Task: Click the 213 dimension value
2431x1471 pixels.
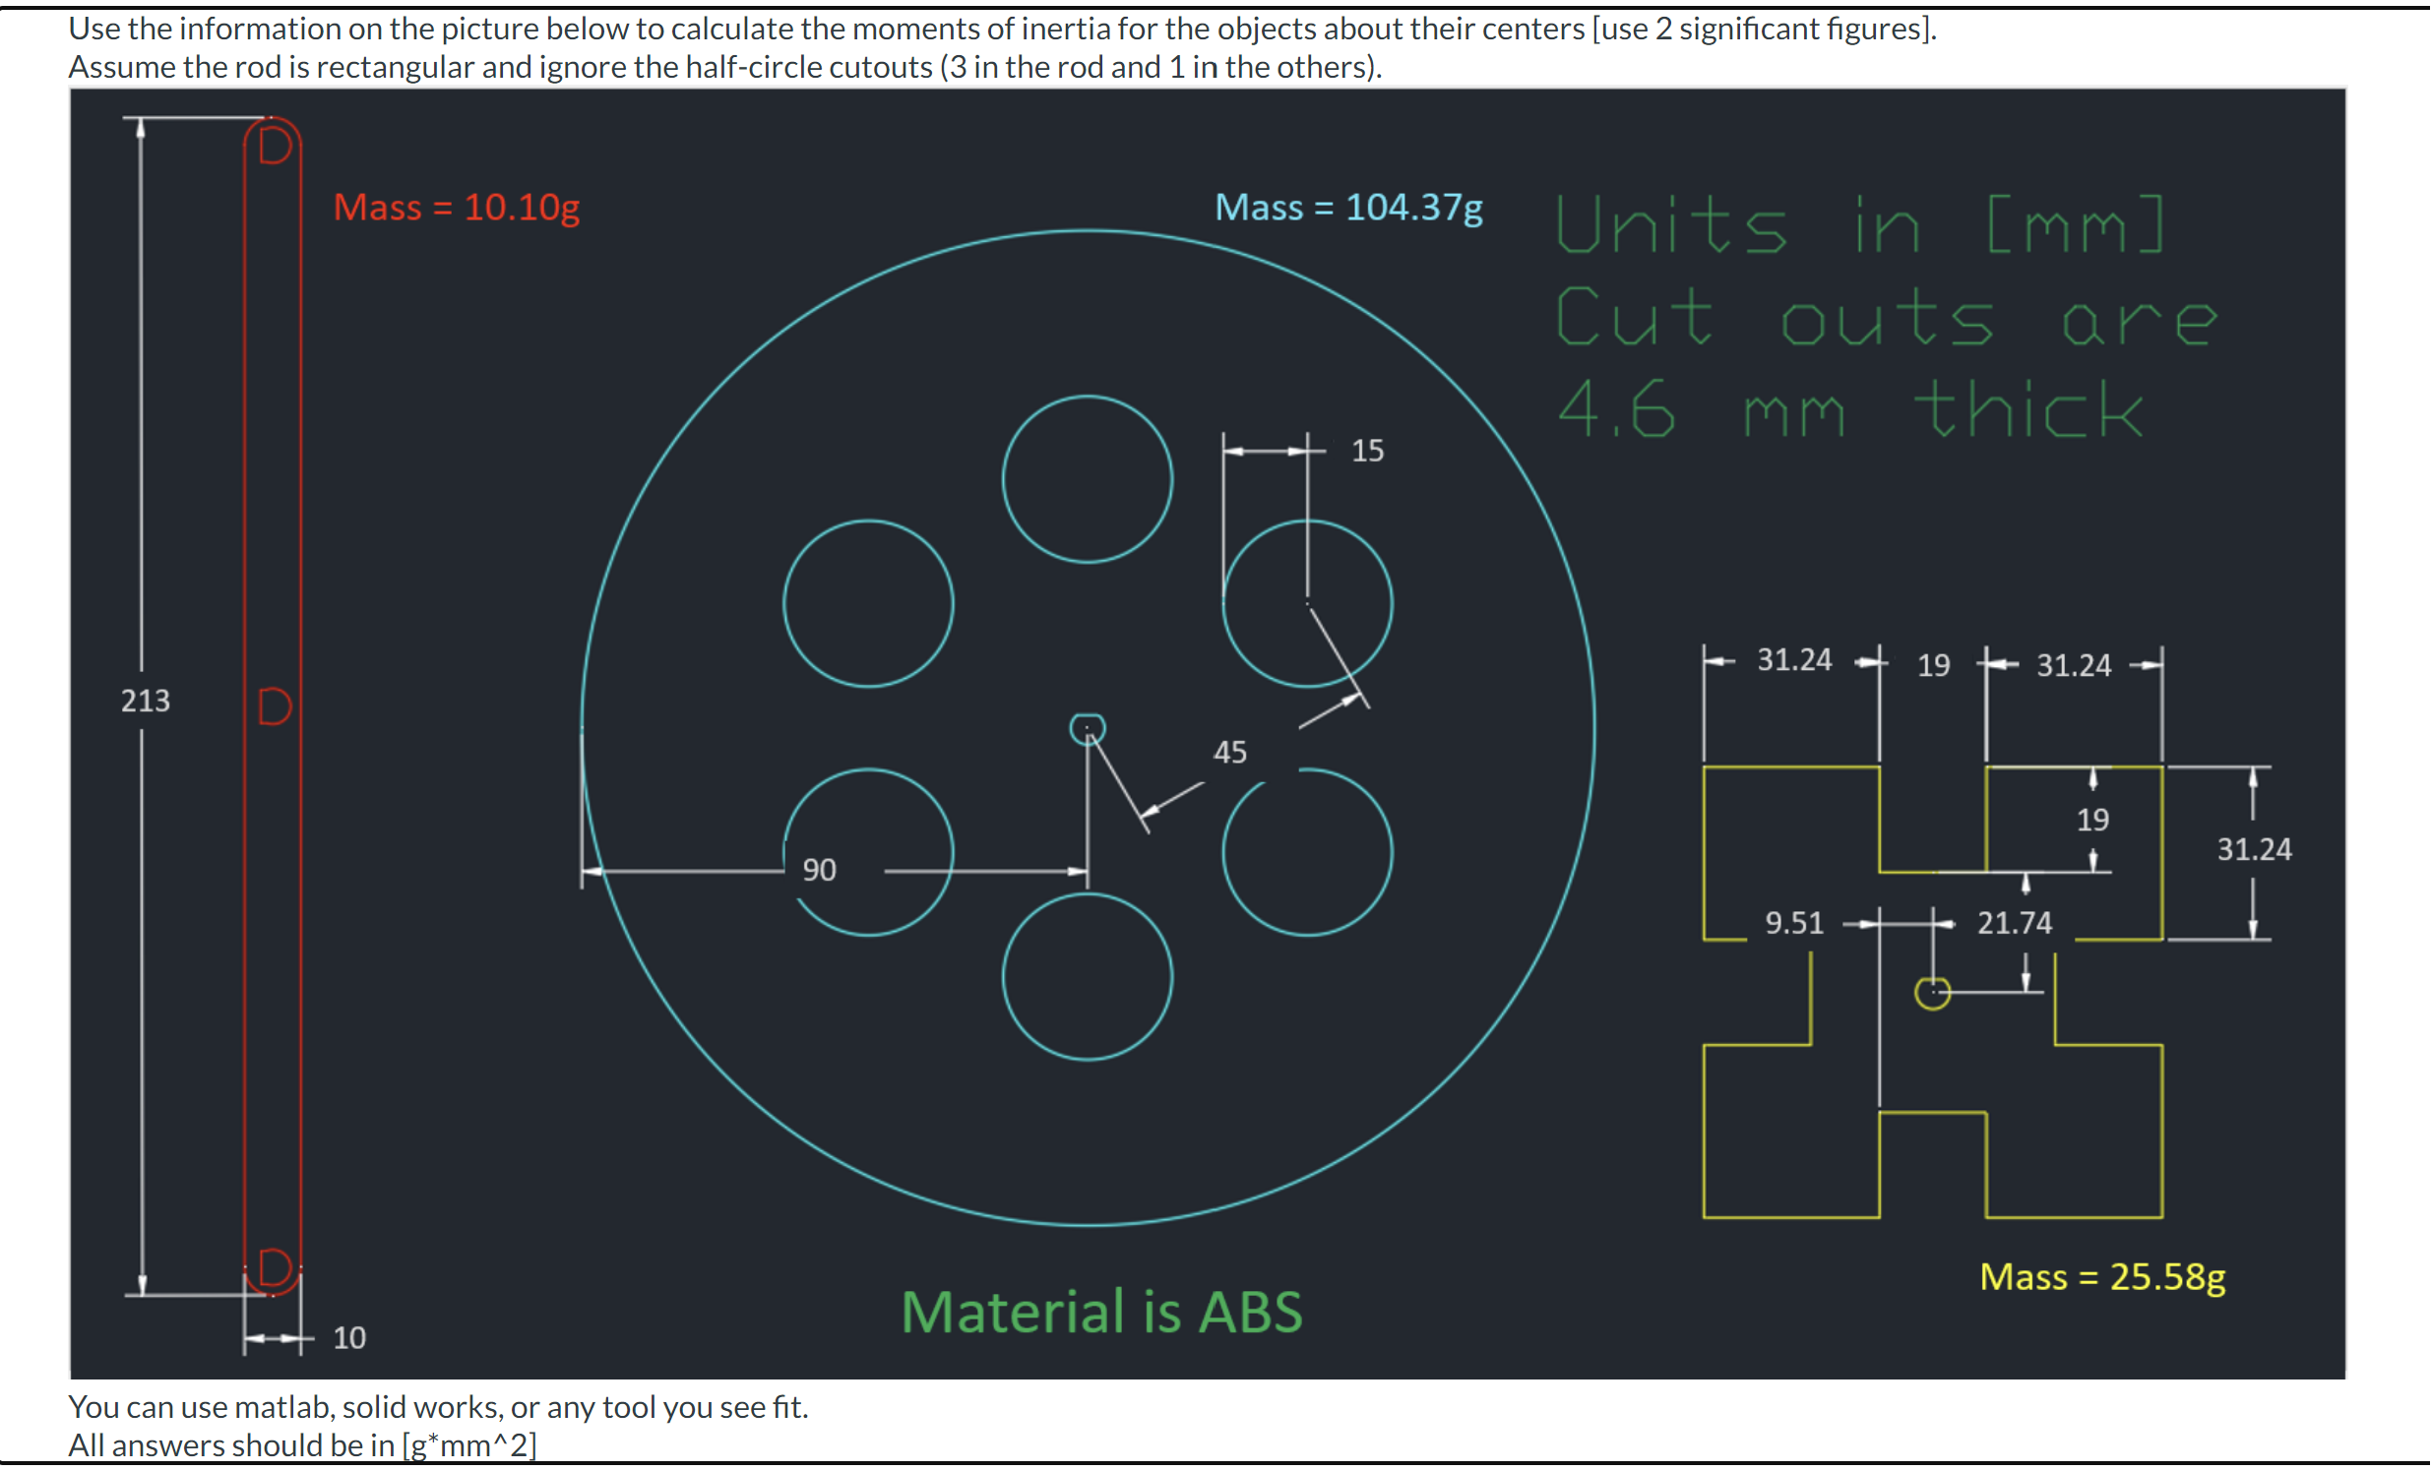Action: point(144,701)
